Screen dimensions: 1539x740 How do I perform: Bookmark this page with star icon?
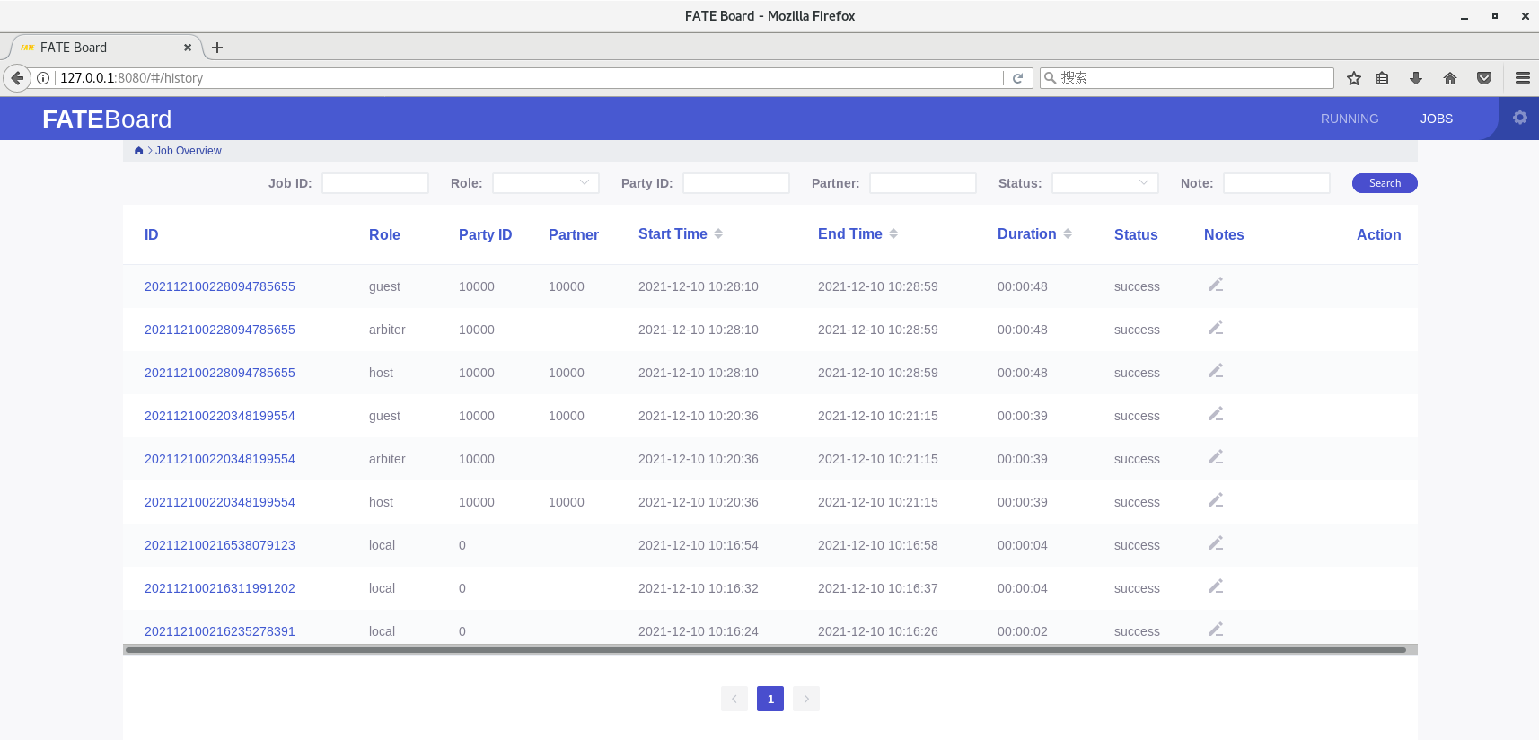point(1354,78)
